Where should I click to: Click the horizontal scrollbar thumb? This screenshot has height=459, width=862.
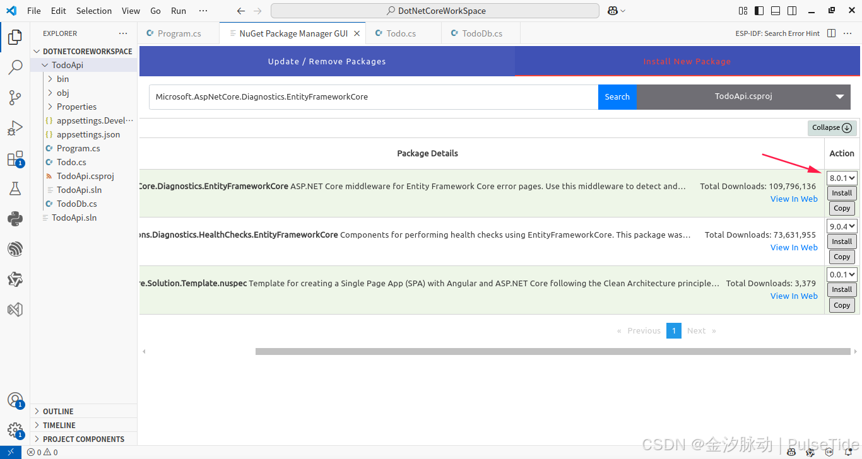point(553,351)
